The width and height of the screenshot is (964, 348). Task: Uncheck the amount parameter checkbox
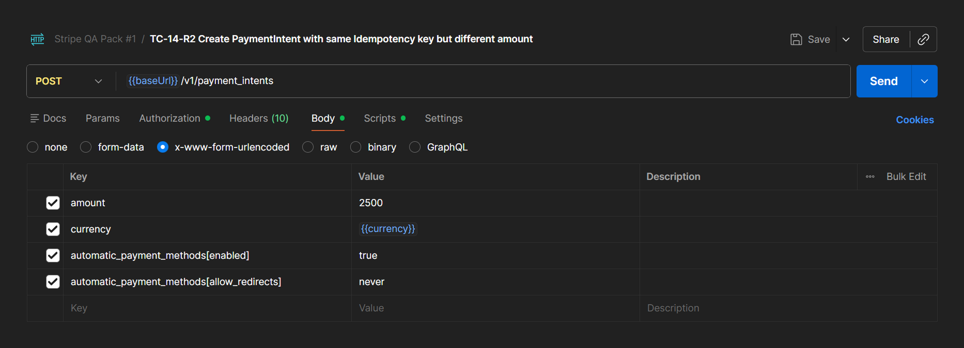[x=53, y=203]
